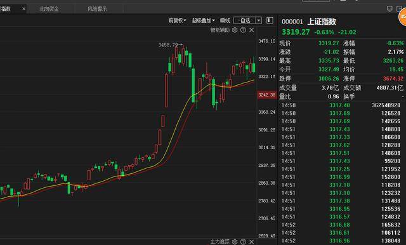Select the red 3242.38 price axis marker
The height and width of the screenshot is (245, 406).
click(x=266, y=95)
